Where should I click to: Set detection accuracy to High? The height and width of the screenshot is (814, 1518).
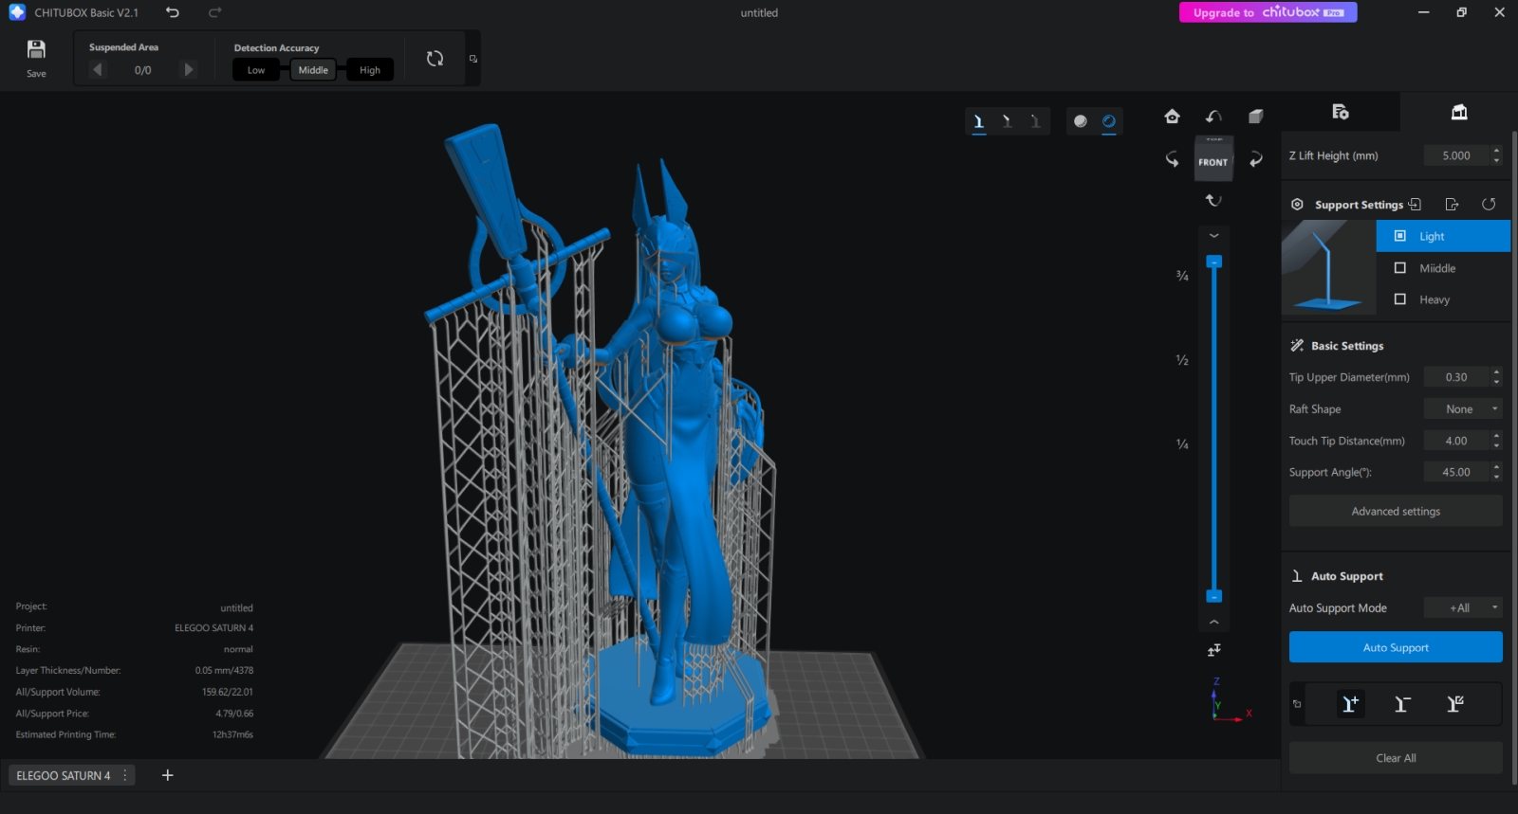(x=370, y=70)
